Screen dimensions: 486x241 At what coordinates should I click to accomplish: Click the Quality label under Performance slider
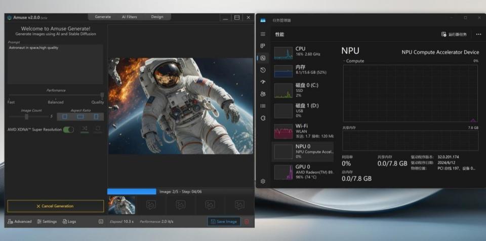coord(98,102)
